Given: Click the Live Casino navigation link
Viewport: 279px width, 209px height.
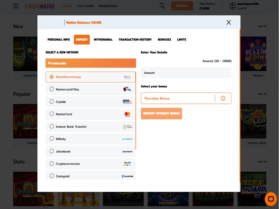Looking at the screenshot, I should pos(85,6).
